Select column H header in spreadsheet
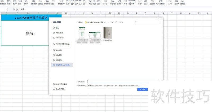The width and height of the screenshot is (212, 112). (66, 13)
